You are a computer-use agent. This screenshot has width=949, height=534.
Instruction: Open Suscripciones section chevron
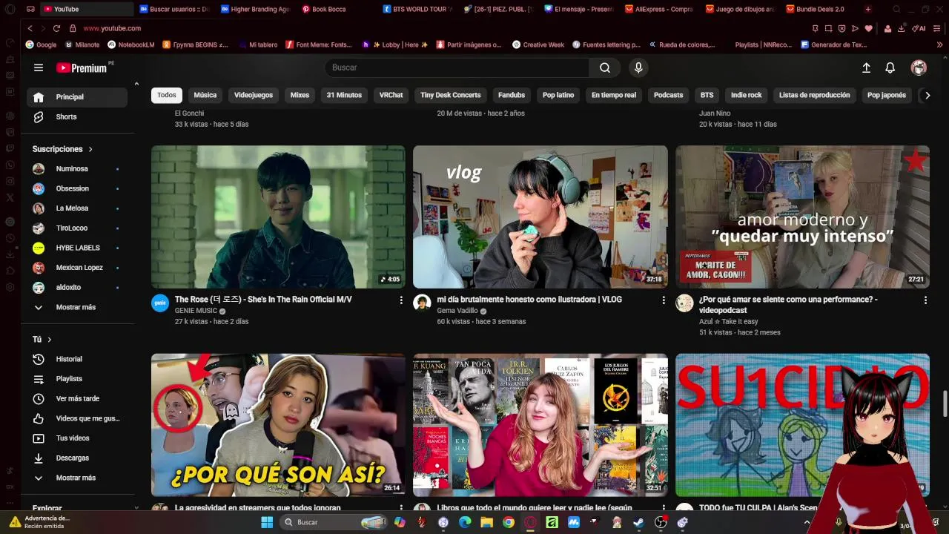[x=90, y=149]
